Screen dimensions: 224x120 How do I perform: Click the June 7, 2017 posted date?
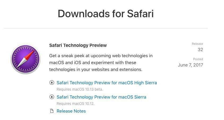[190, 65]
